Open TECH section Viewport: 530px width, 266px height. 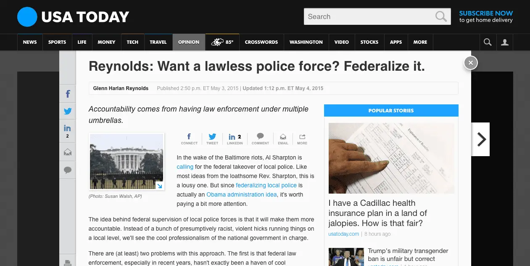(x=132, y=42)
